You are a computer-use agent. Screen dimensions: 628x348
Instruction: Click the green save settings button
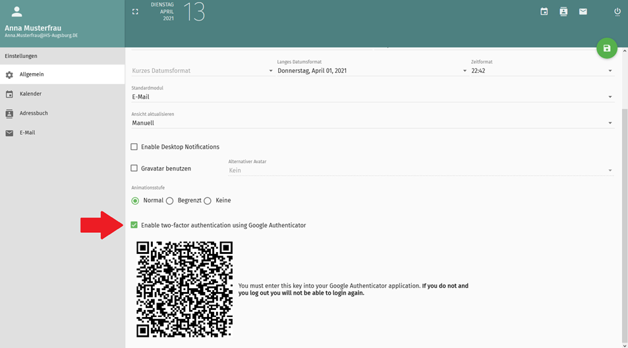click(x=607, y=49)
